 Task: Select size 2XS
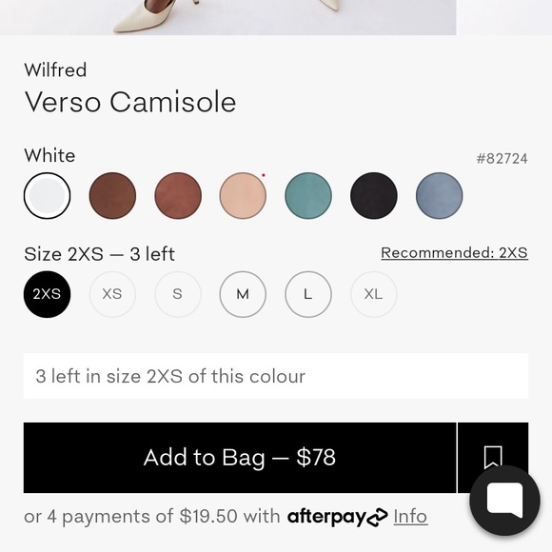click(48, 294)
